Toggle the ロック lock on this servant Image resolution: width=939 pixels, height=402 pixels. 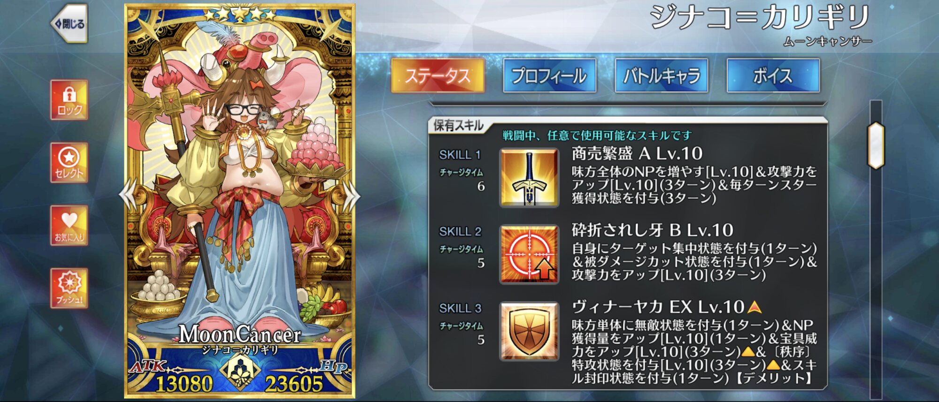[69, 100]
